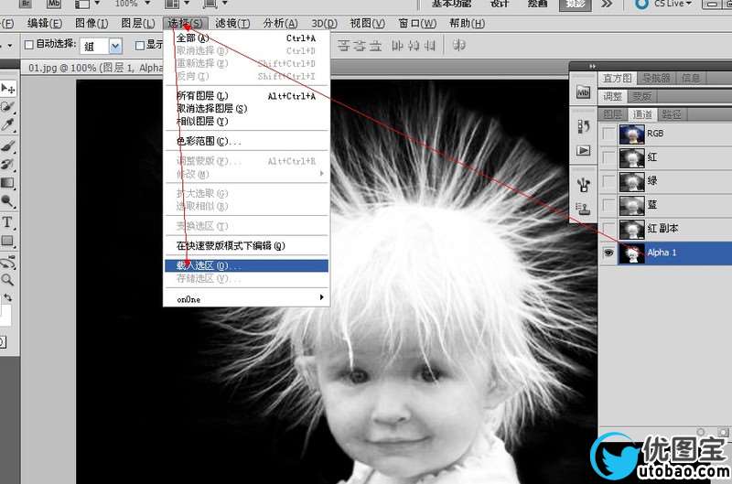Click the CS Live circular icon
The width and height of the screenshot is (732, 484).
[642, 4]
